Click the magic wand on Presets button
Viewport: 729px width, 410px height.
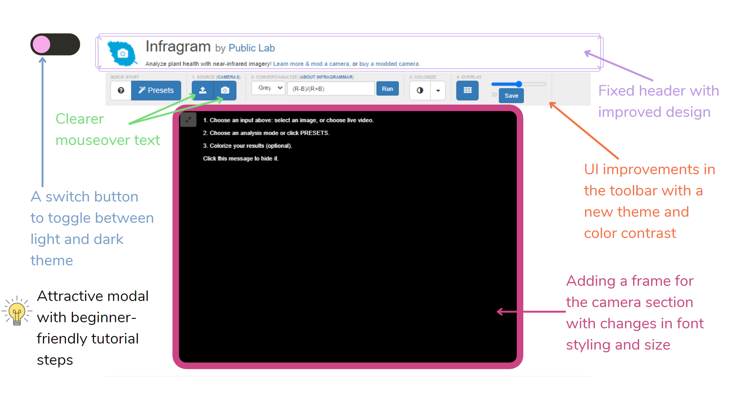(x=143, y=90)
